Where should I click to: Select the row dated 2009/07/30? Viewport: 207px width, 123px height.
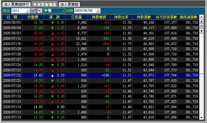101,44
